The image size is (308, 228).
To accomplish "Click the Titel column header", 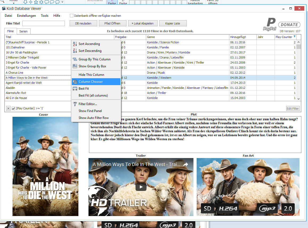I will click(x=59, y=37).
